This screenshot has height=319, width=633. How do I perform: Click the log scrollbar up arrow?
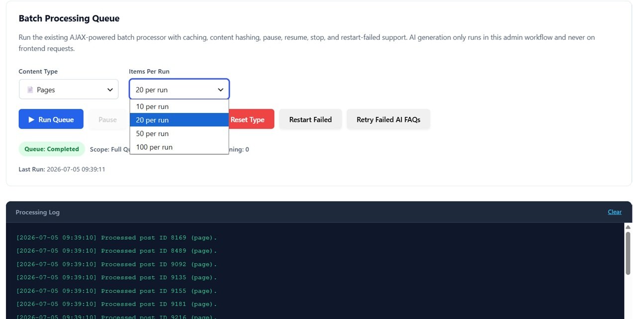coord(628,227)
